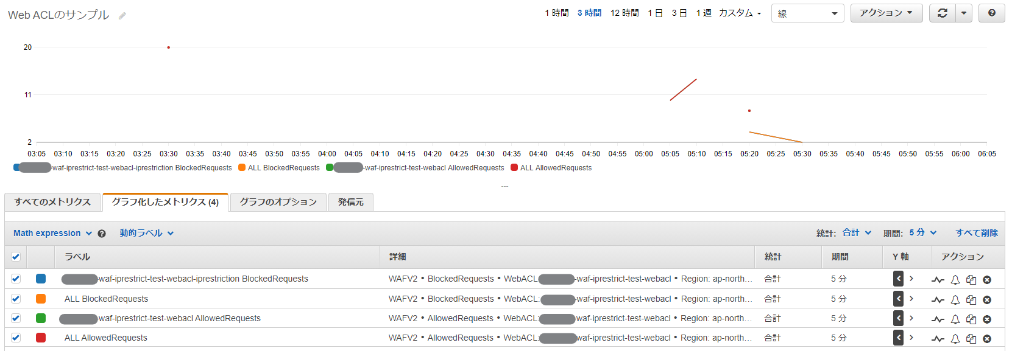1012x351 pixels.
Task: Select the 1 日 time range
Action: (655, 13)
